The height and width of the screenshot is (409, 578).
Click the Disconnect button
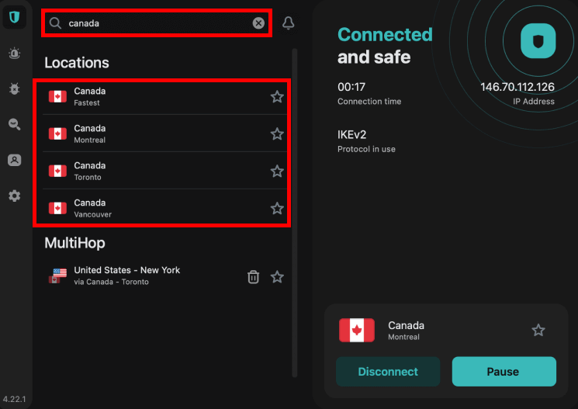click(x=388, y=372)
